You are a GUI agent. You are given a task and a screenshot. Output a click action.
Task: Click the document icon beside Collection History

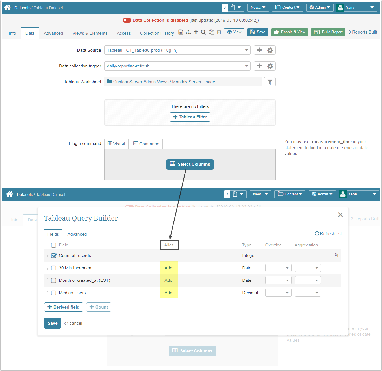click(x=181, y=32)
